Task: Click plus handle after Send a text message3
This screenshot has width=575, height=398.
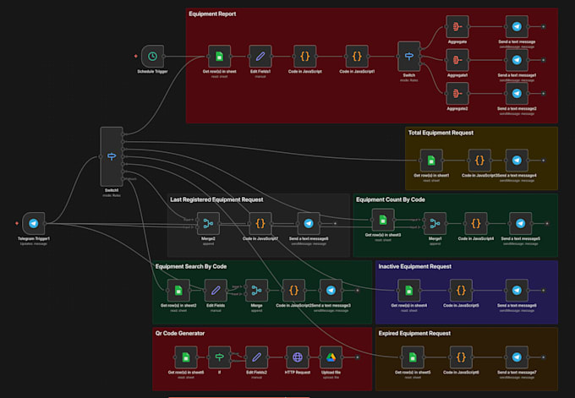Action: click(358, 290)
